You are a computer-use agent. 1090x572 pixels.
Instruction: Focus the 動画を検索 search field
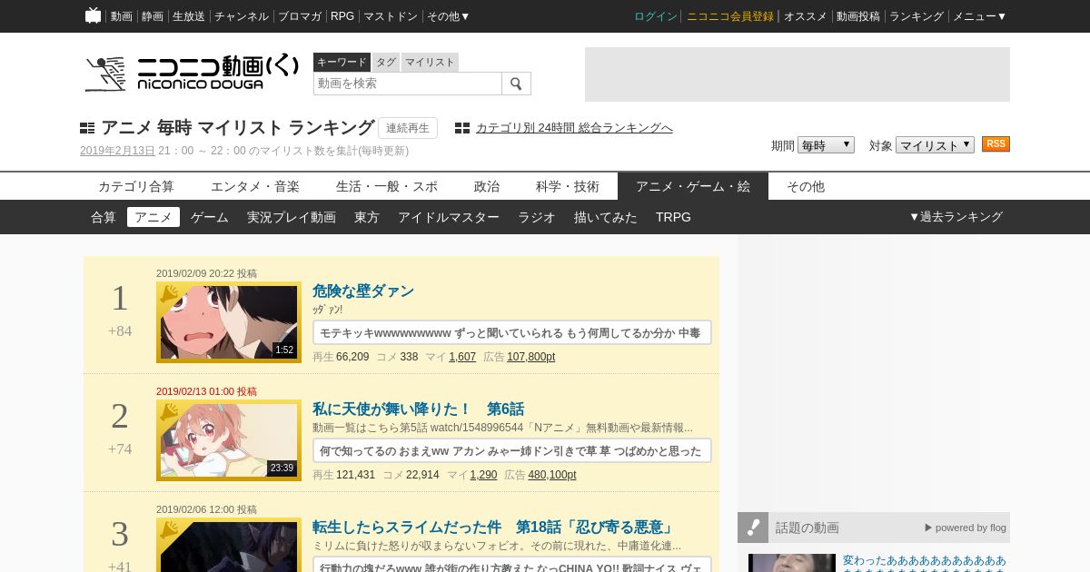(408, 84)
